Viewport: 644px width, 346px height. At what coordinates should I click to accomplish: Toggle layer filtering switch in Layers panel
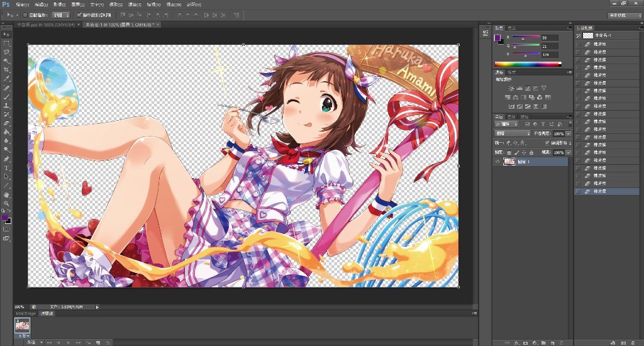pos(570,124)
